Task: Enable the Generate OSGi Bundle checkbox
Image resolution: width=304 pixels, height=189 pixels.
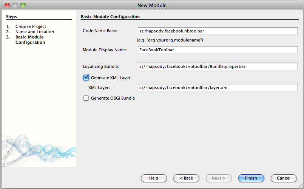Action: [x=86, y=98]
